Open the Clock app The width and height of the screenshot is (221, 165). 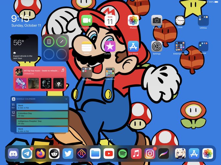tap(180, 20)
